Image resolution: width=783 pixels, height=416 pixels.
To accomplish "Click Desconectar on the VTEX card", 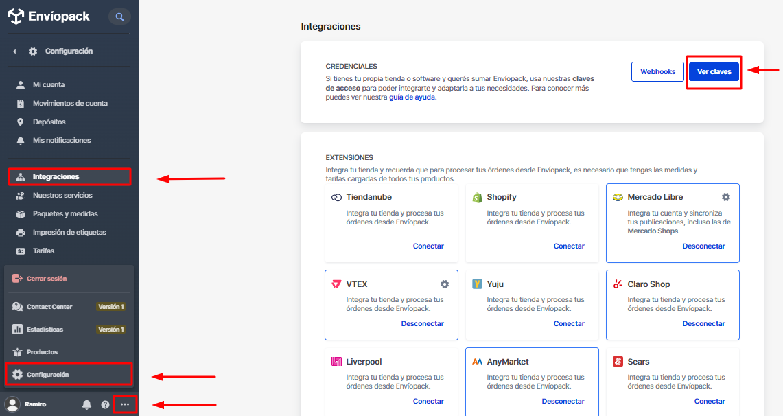I will 423,323.
